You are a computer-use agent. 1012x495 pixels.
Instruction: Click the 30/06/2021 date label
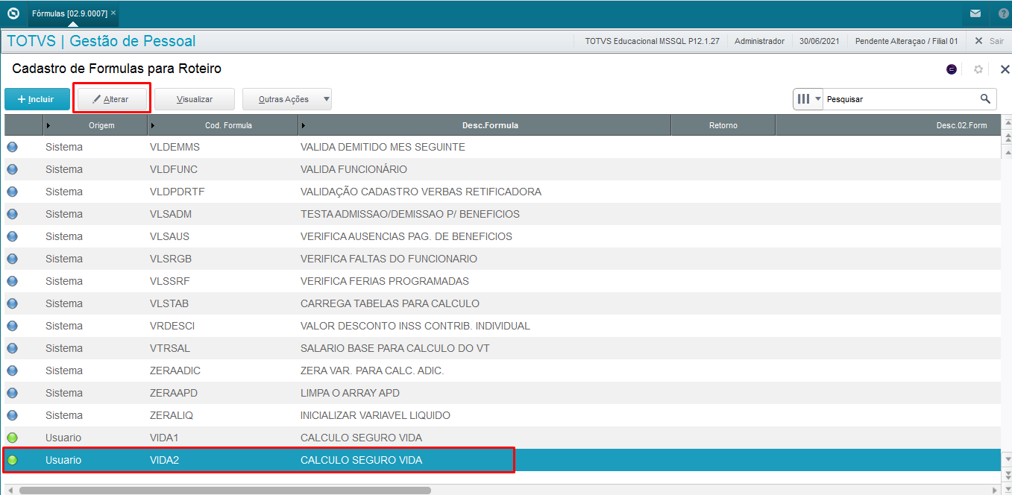point(820,41)
